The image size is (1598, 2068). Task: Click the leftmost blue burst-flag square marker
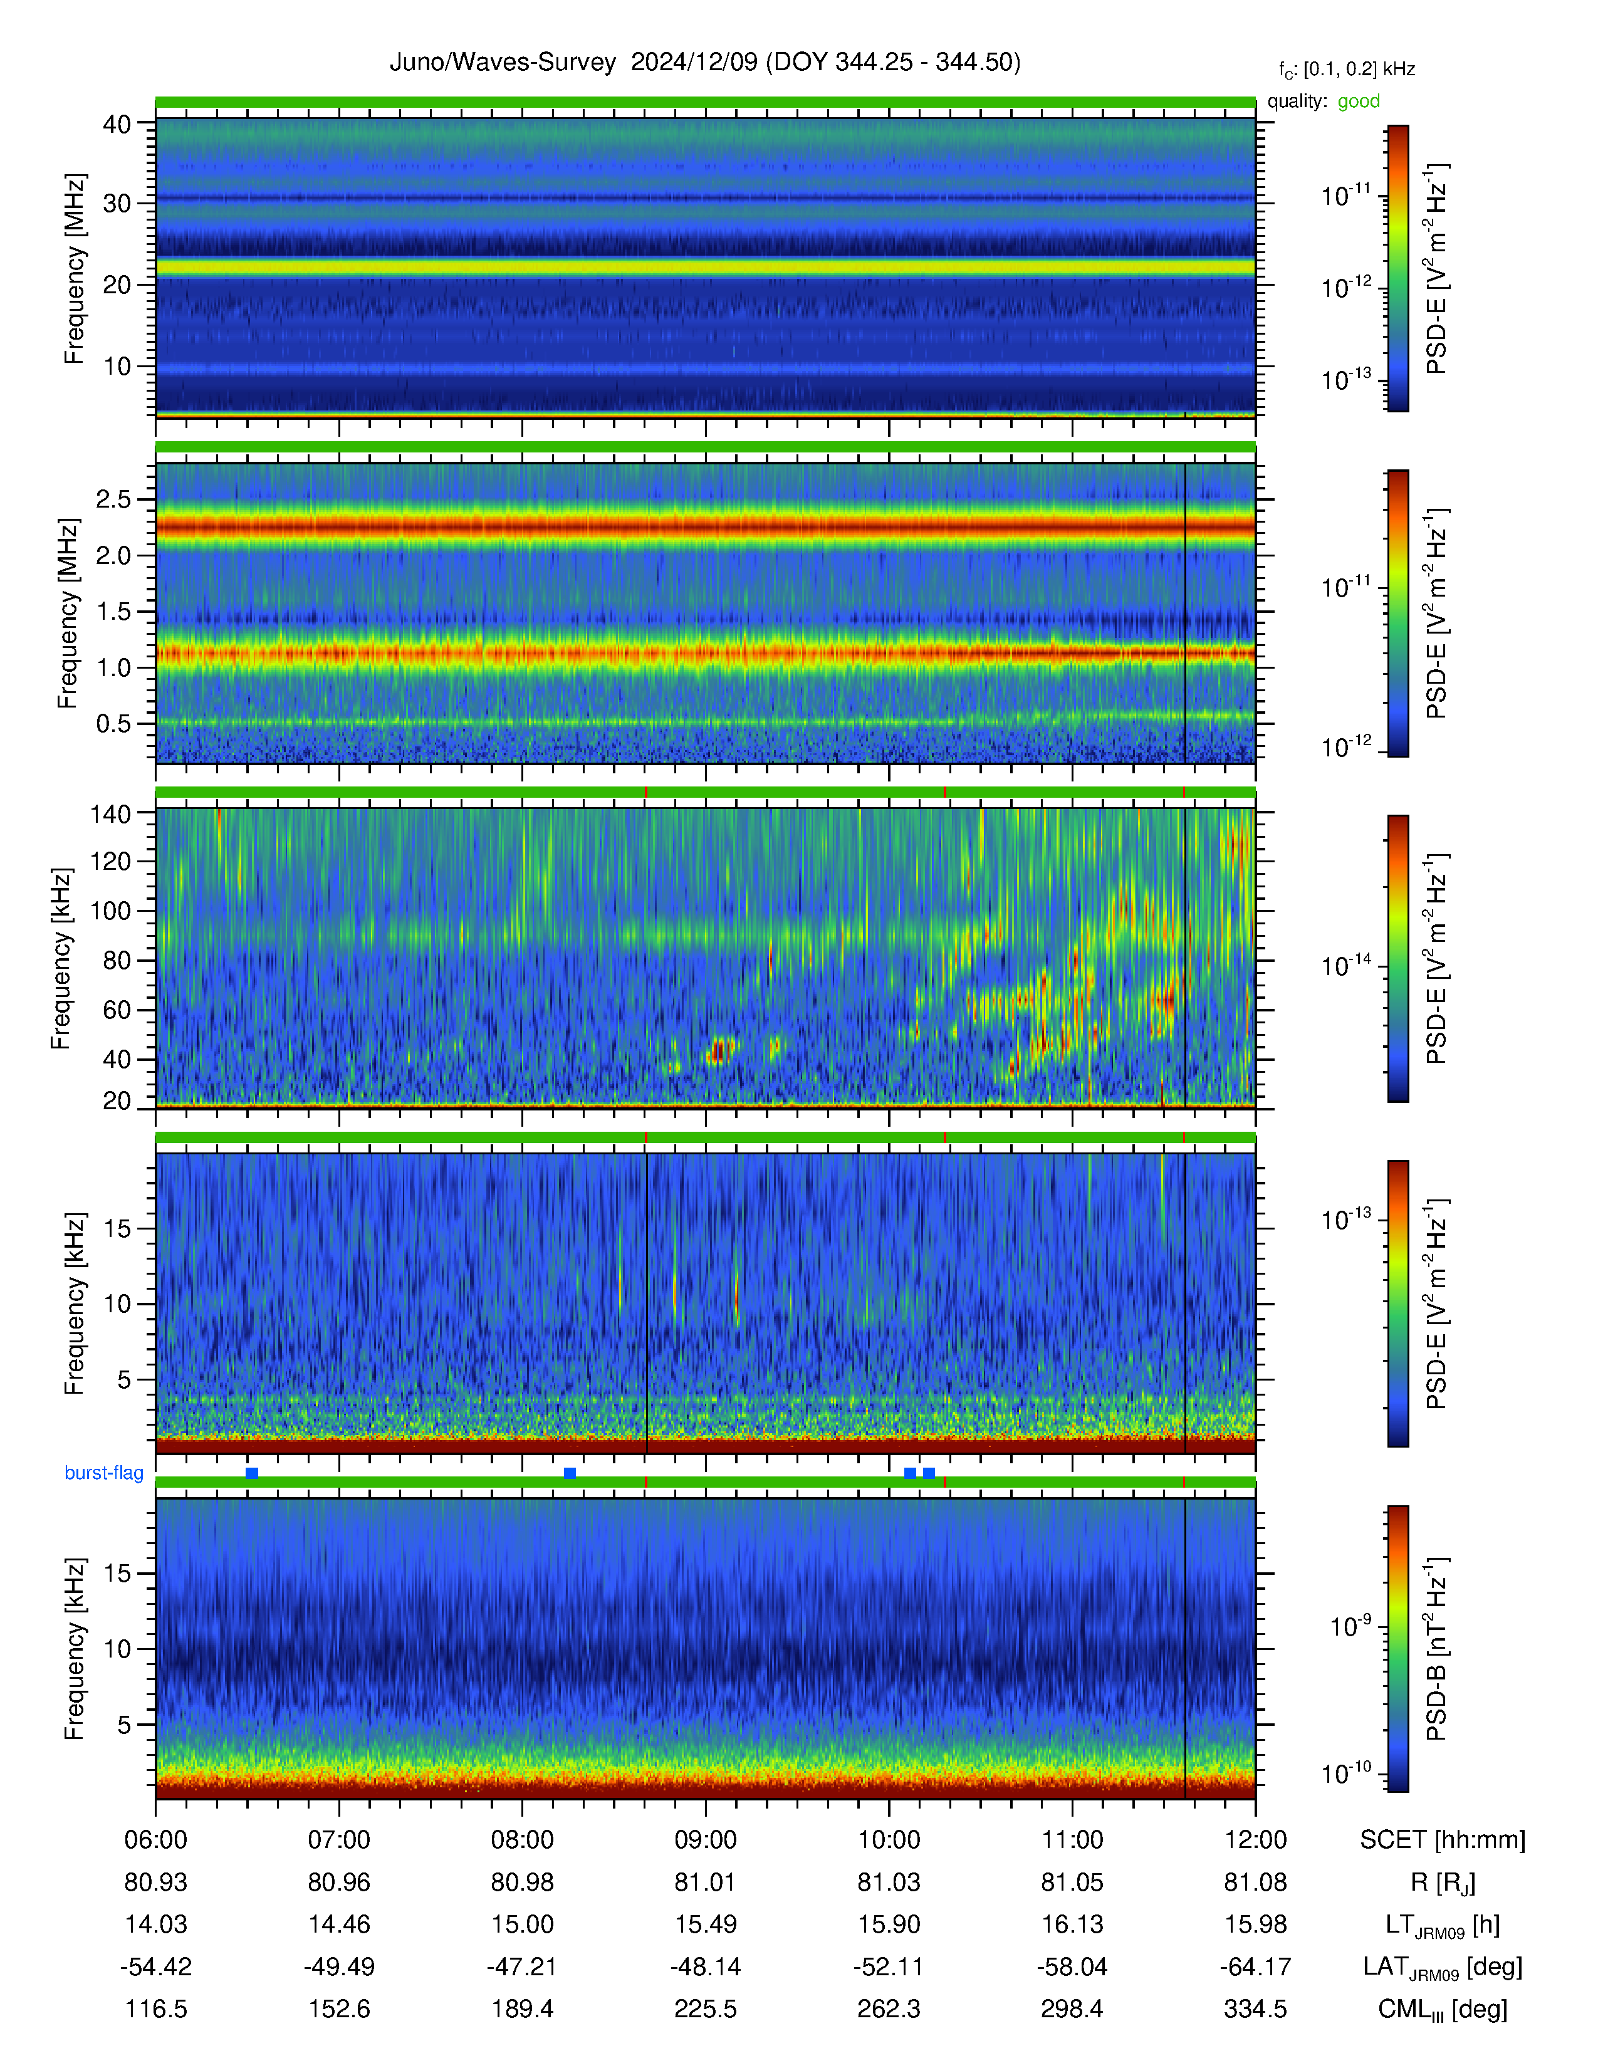point(252,1473)
